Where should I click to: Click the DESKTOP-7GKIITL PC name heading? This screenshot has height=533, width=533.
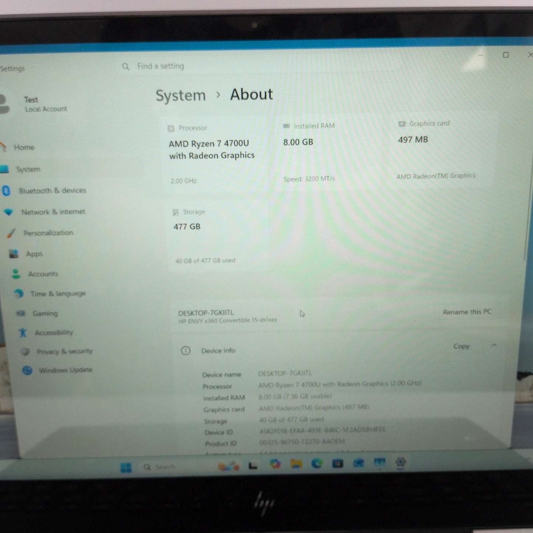[206, 313]
